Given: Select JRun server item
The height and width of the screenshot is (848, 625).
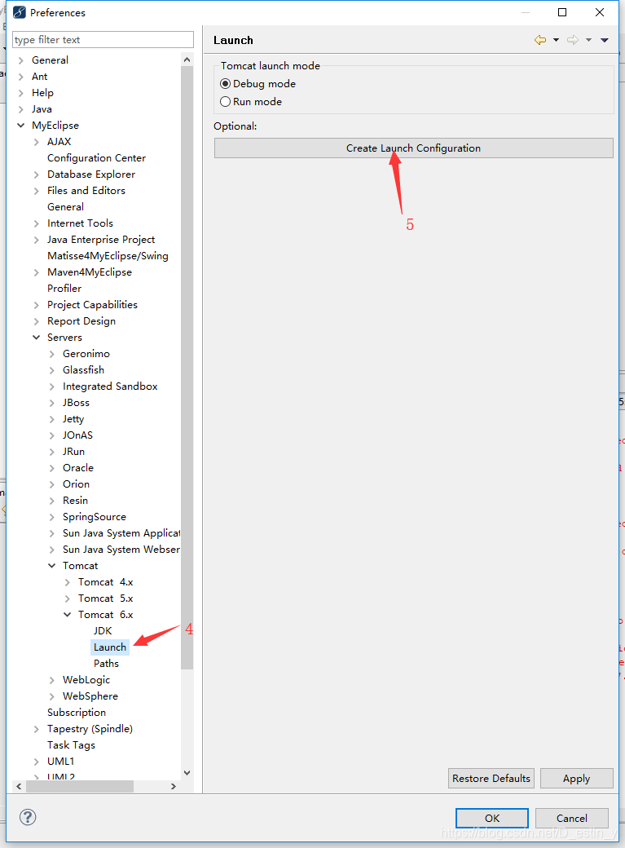Looking at the screenshot, I should coord(73,452).
